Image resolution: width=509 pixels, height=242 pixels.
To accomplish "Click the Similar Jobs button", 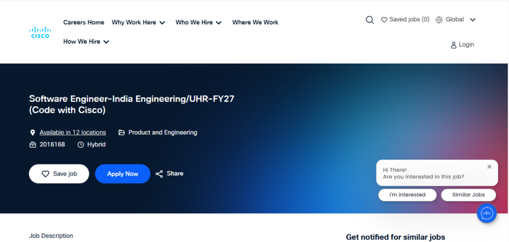I will point(468,195).
